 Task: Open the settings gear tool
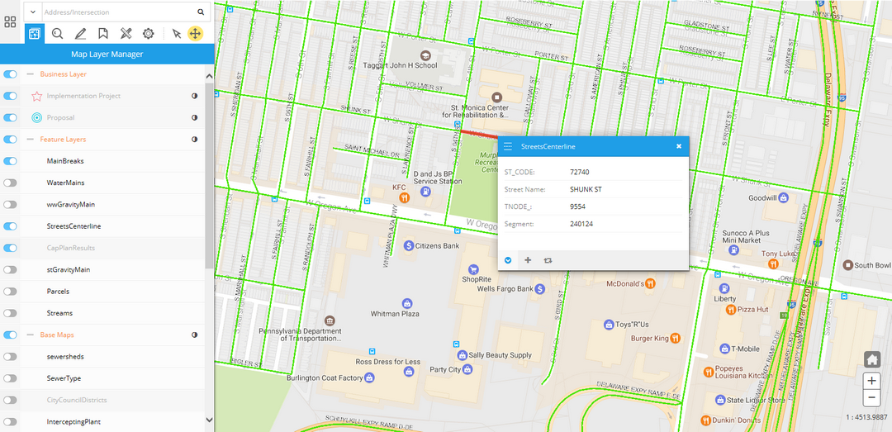[x=149, y=34]
